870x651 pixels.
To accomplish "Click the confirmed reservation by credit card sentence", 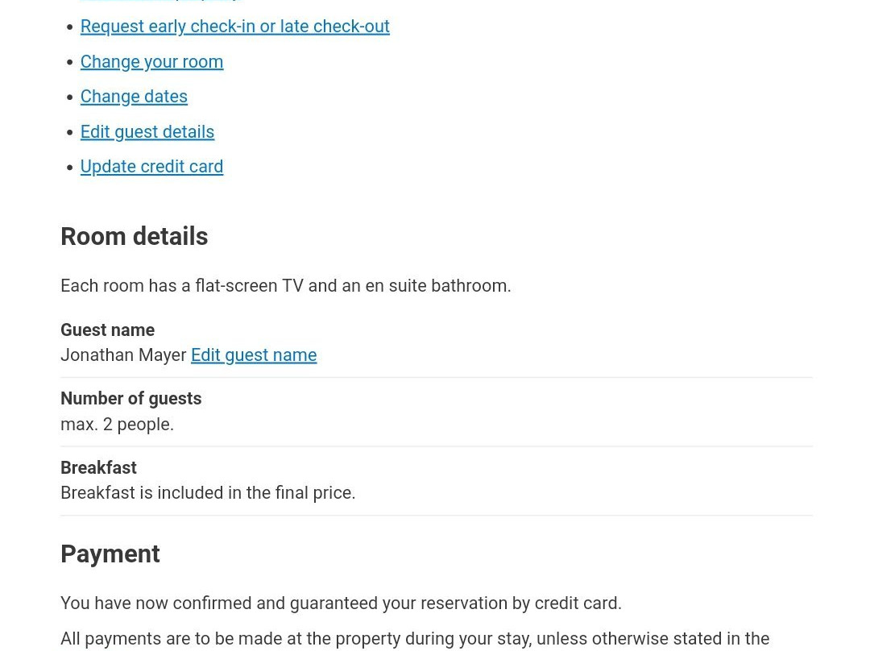I will click(x=341, y=603).
